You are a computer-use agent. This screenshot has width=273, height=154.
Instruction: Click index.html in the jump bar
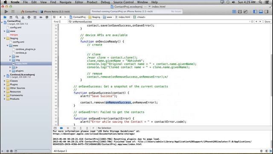click(123, 17)
